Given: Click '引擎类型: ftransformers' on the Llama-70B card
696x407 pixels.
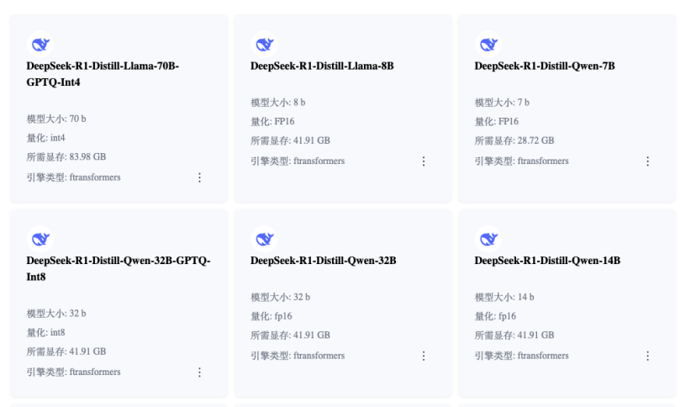Looking at the screenshot, I should [x=73, y=177].
